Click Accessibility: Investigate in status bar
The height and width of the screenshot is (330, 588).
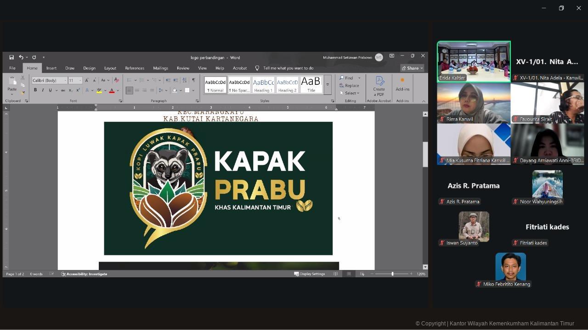pos(84,274)
